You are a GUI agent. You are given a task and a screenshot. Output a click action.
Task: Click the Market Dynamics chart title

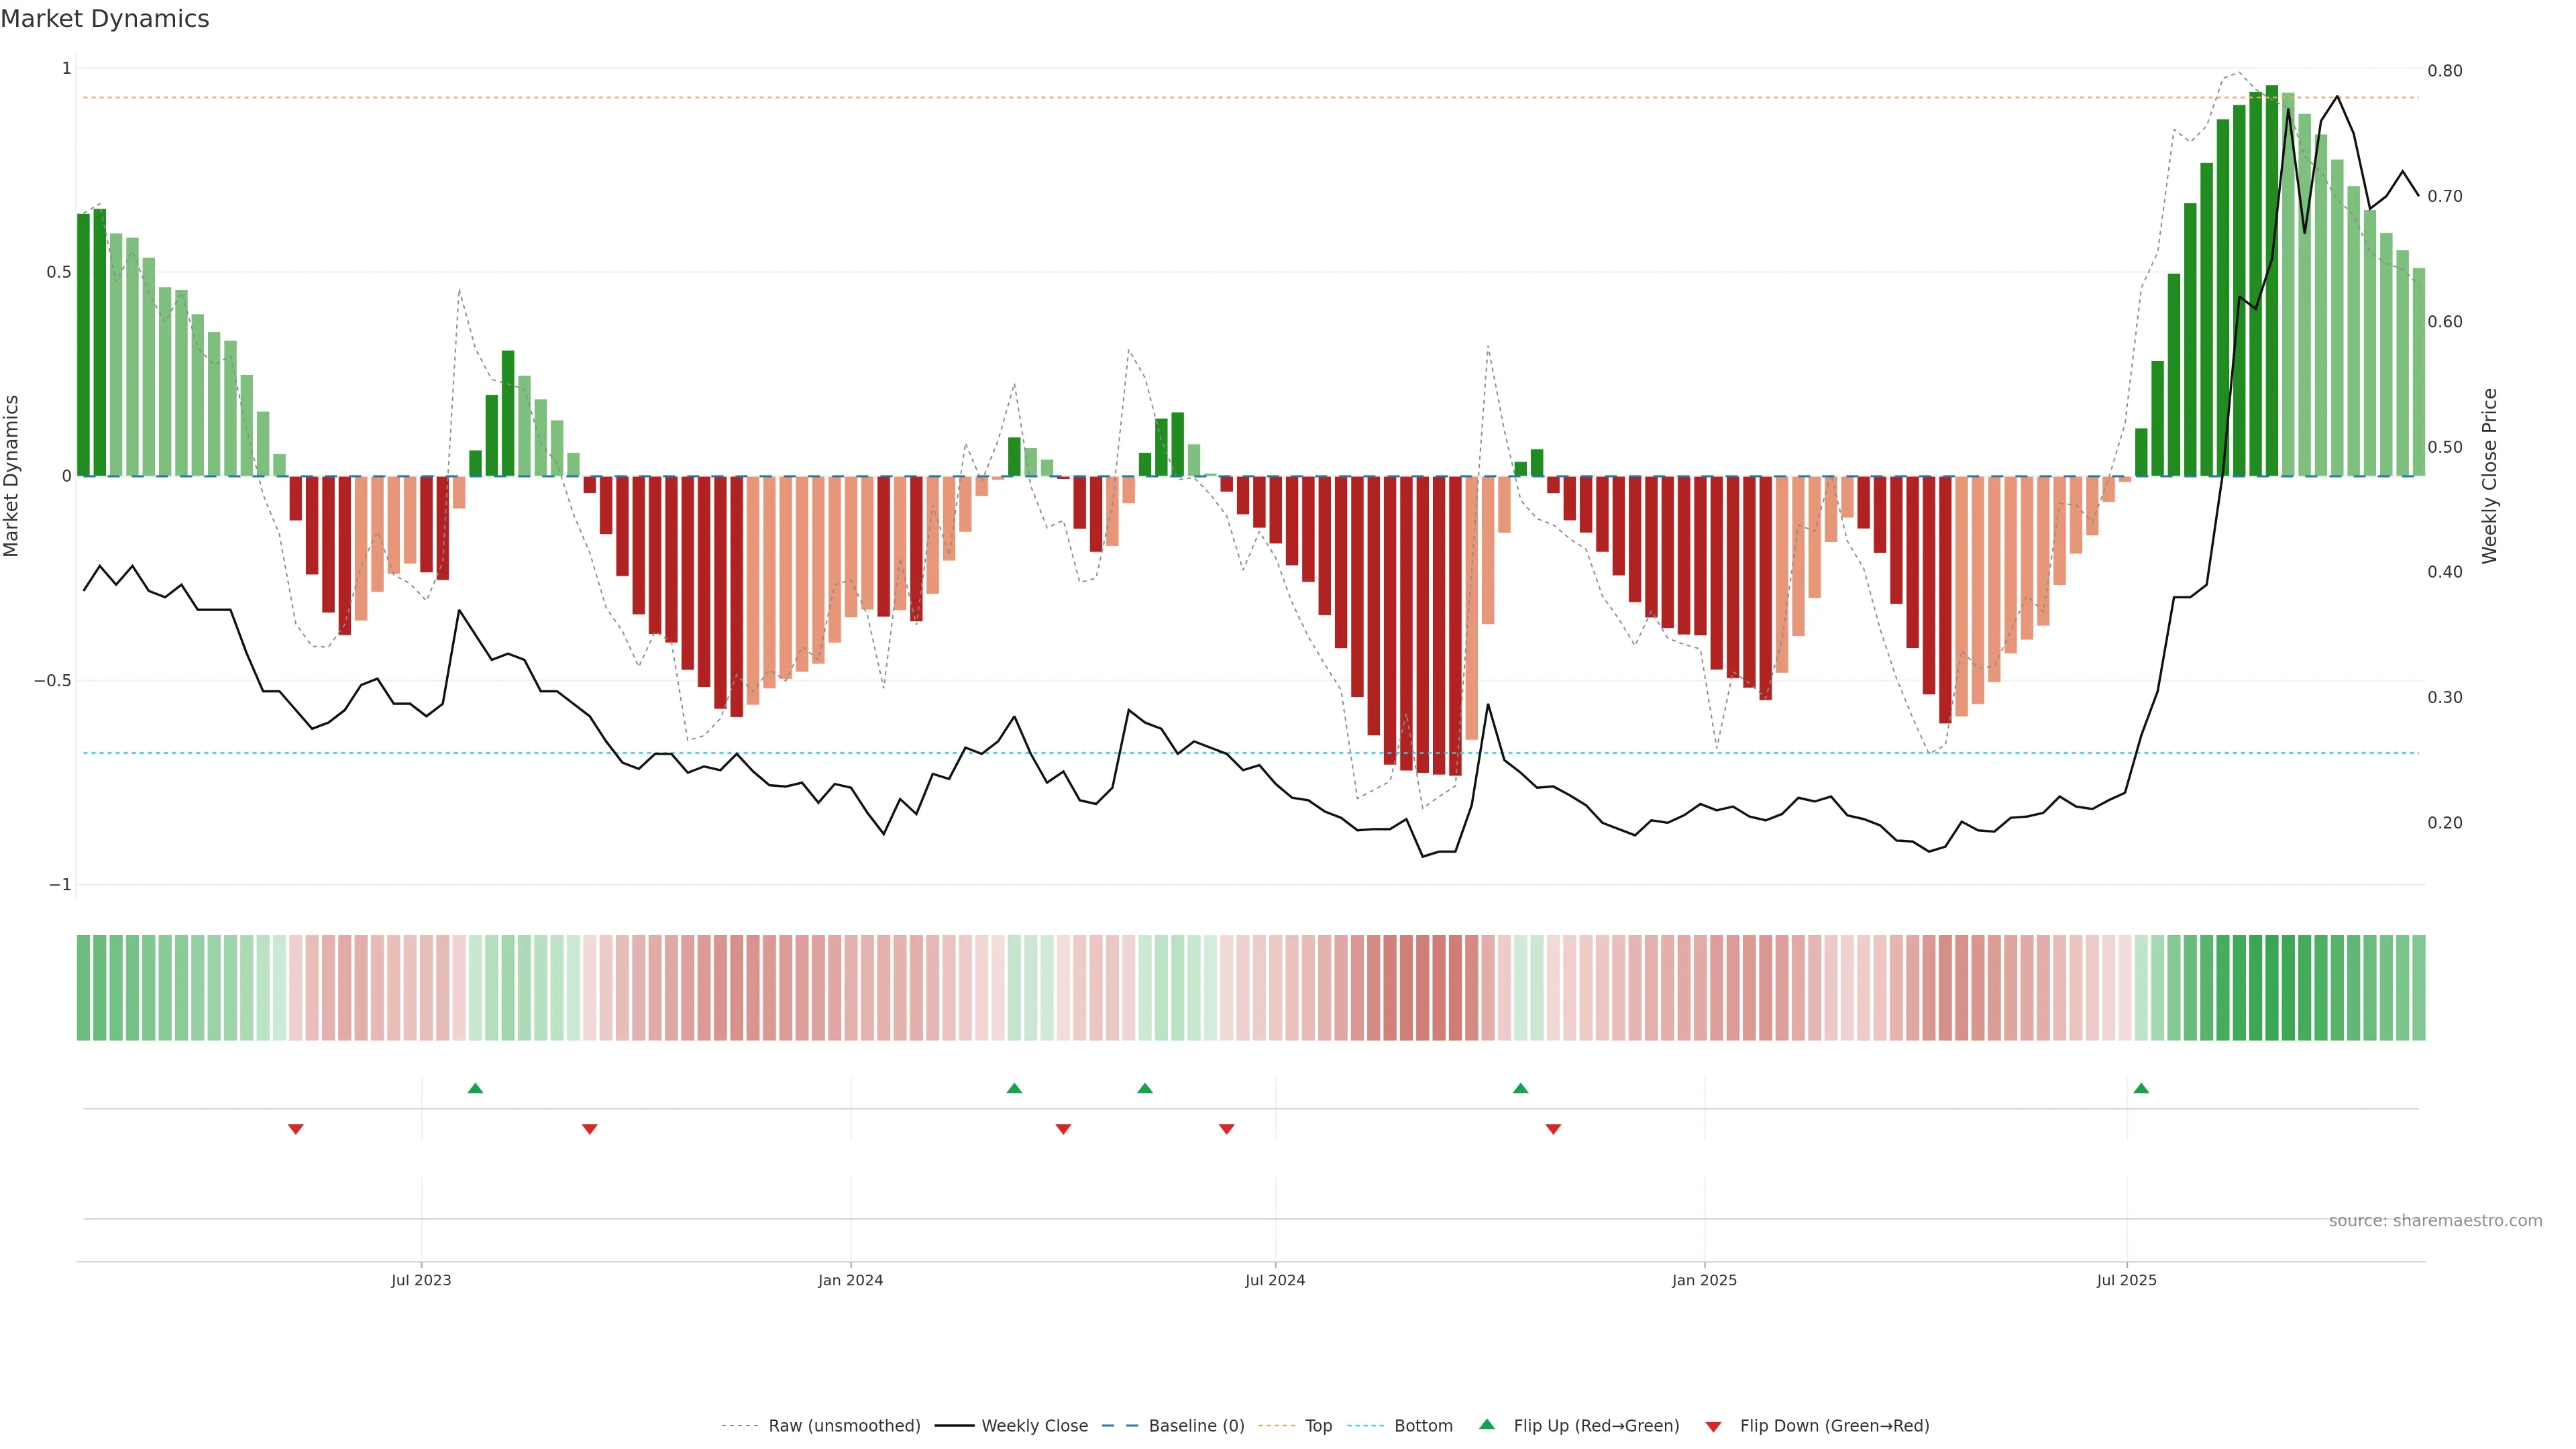coord(105,19)
